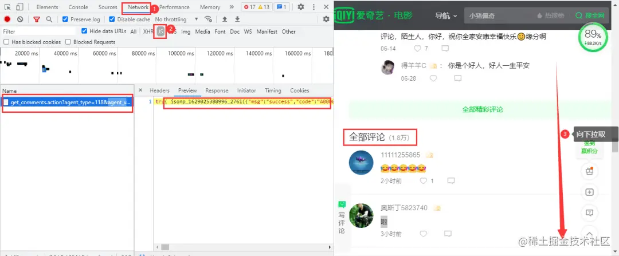Toggle the device toolbar icon
Screen dimensions: 619x256
[x=19, y=7]
